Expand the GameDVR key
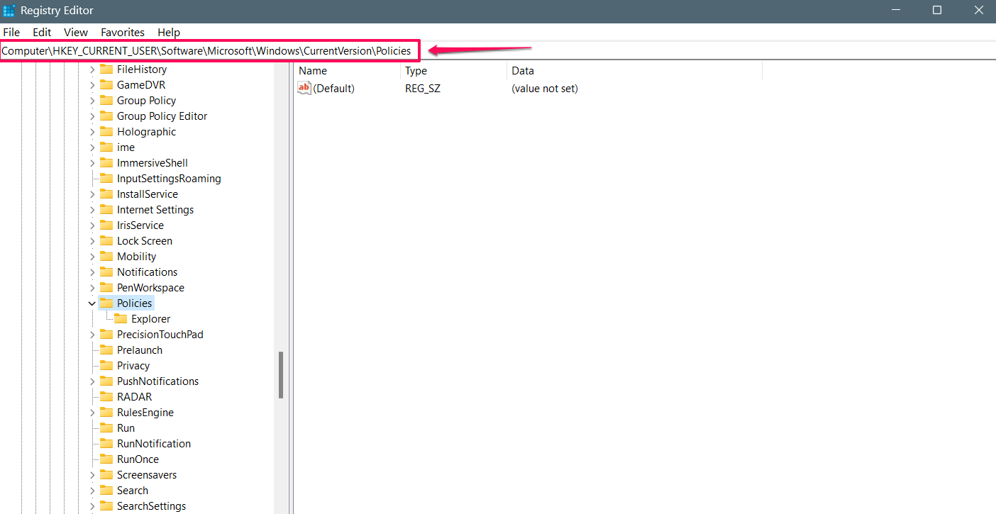Screen dimensions: 996x514 click(x=92, y=85)
